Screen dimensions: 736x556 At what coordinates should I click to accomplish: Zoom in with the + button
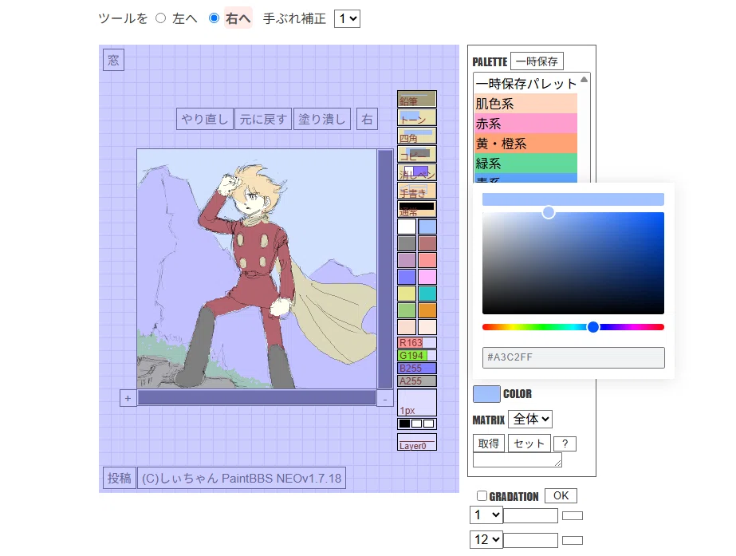(x=128, y=398)
